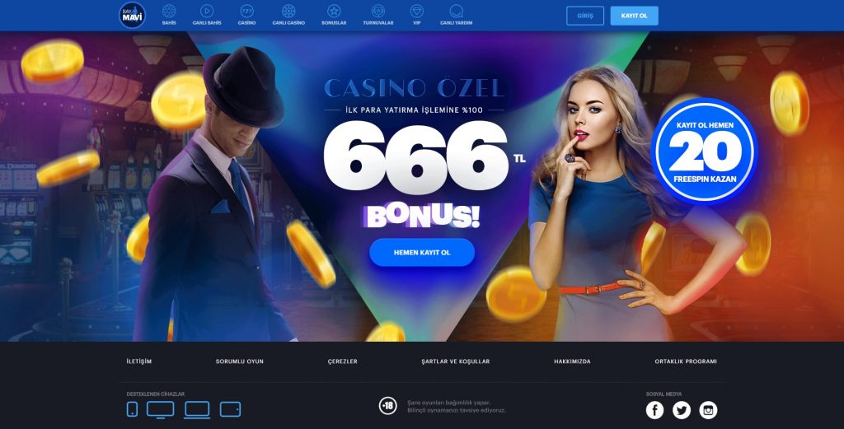Open the Çerezler footer link

pyautogui.click(x=342, y=361)
